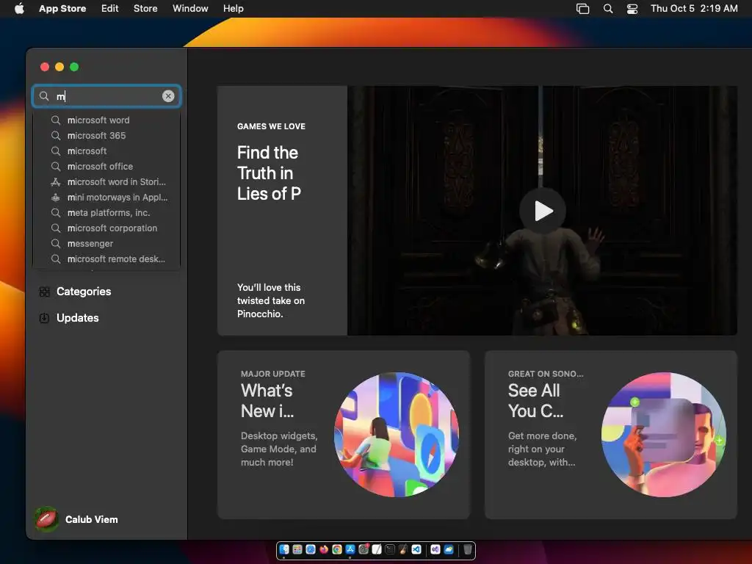Open Google Chrome from the Dock
This screenshot has width=752, height=564.
(337, 549)
